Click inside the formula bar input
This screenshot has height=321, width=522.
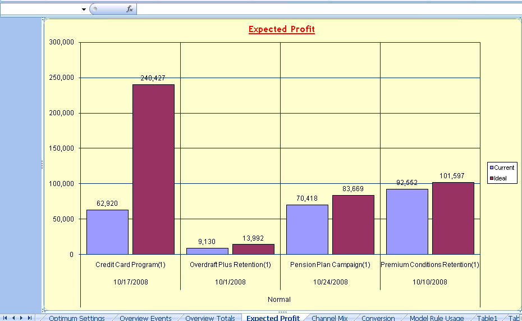point(329,9)
